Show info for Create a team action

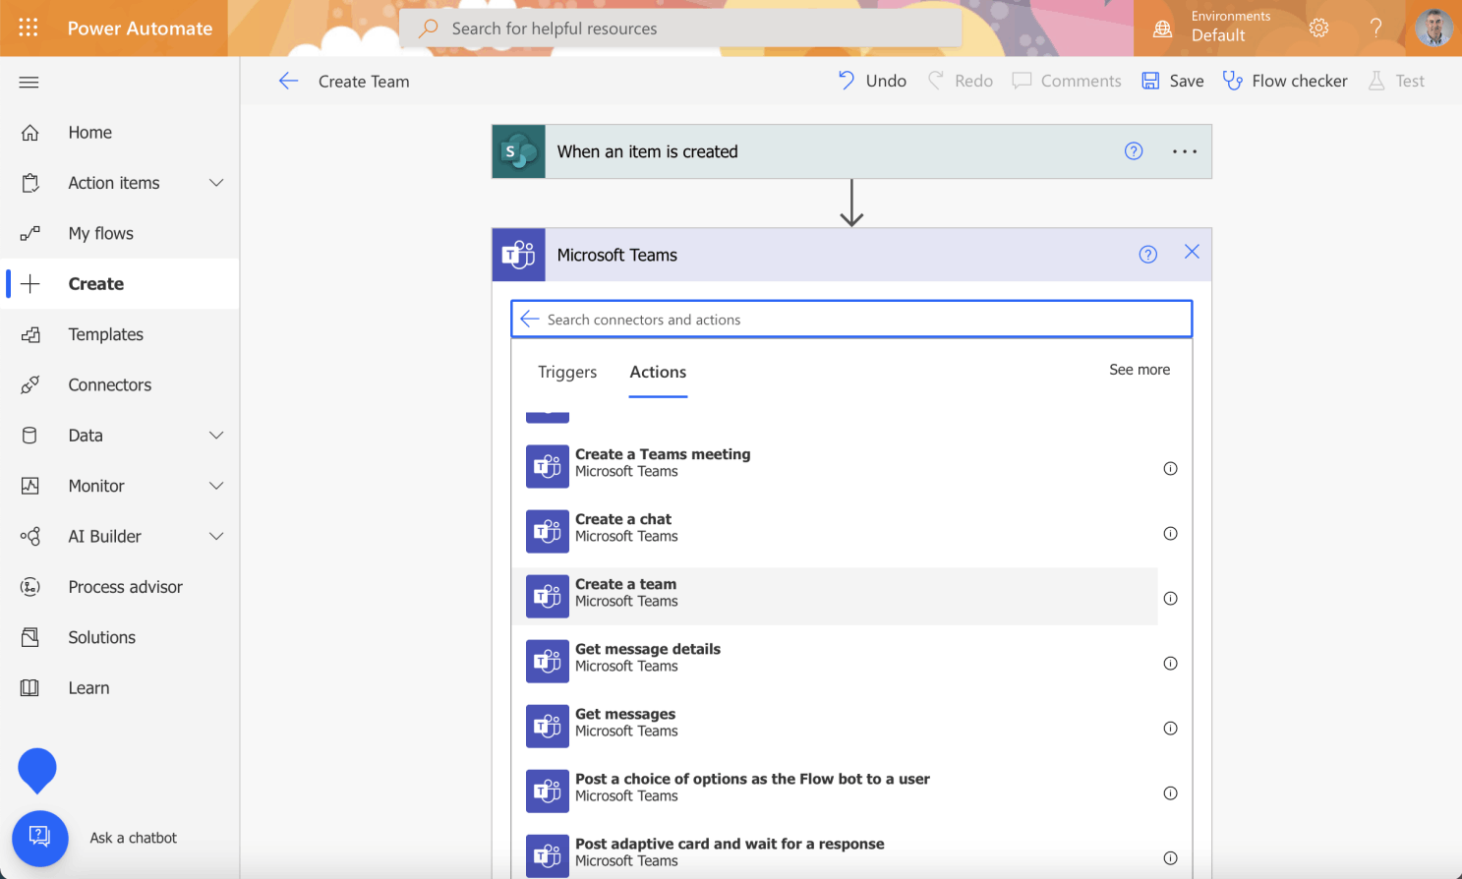coord(1170,599)
